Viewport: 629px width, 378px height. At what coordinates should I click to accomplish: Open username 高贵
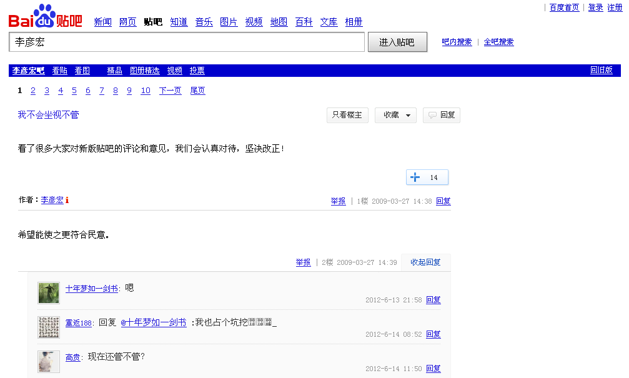click(x=72, y=357)
